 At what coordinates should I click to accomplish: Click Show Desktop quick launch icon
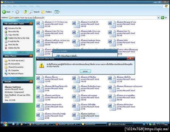pos(14,124)
